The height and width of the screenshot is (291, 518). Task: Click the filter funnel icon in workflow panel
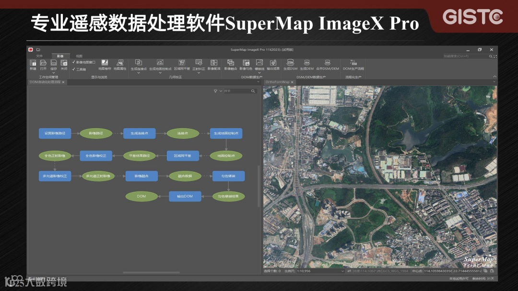215,91
